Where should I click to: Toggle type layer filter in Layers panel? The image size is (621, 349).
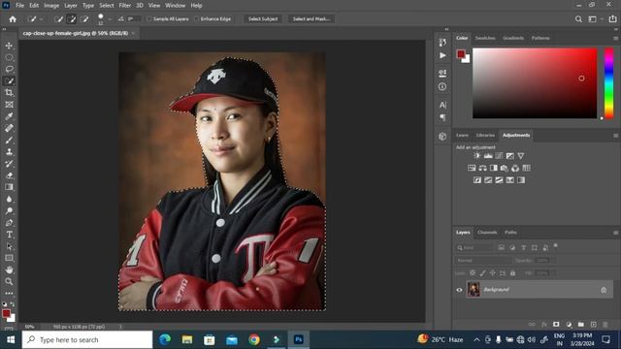click(524, 248)
